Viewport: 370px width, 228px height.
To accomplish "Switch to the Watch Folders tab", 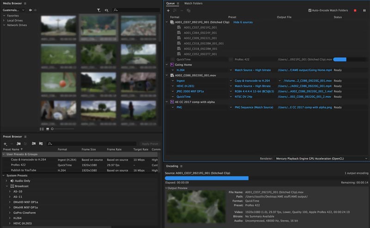I will pyautogui.click(x=193, y=3).
